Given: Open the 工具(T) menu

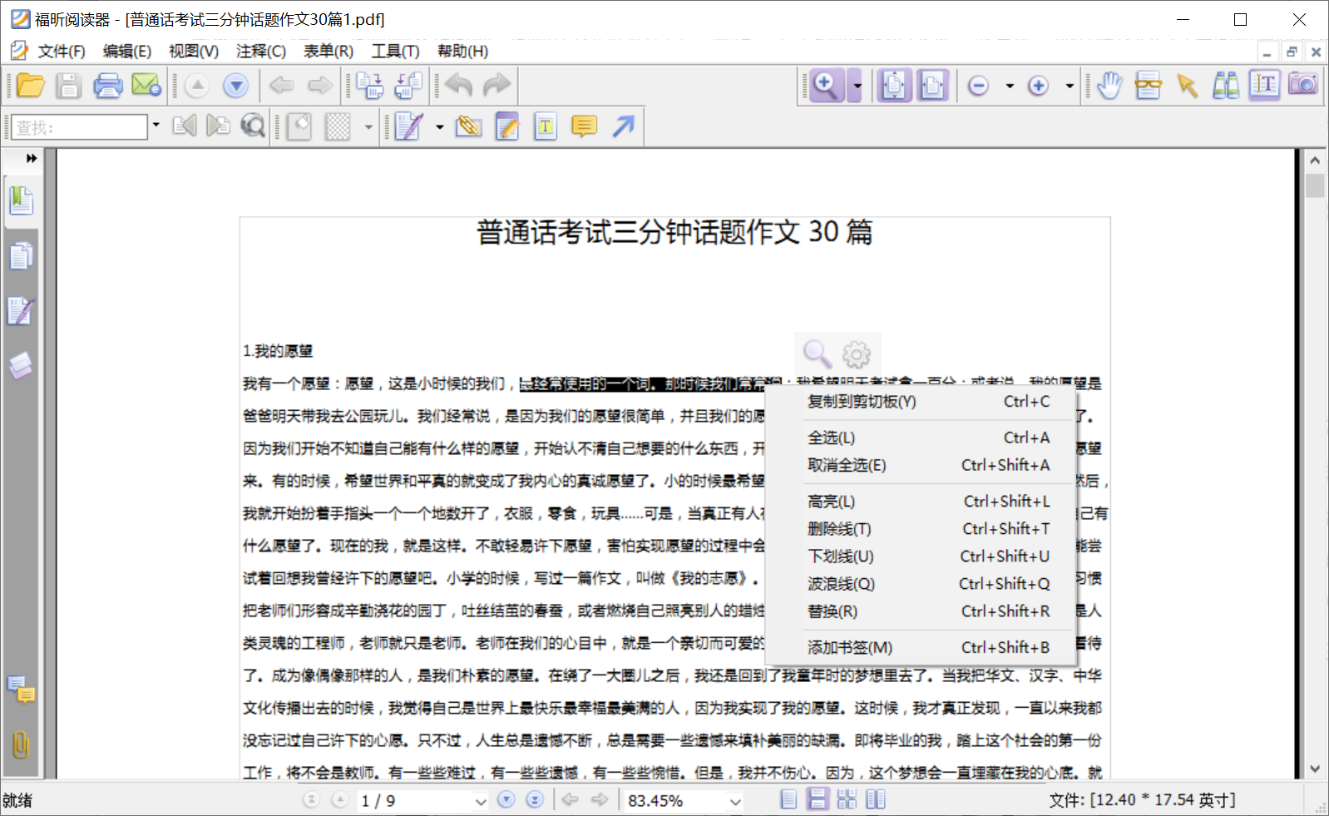Looking at the screenshot, I should click(x=395, y=52).
